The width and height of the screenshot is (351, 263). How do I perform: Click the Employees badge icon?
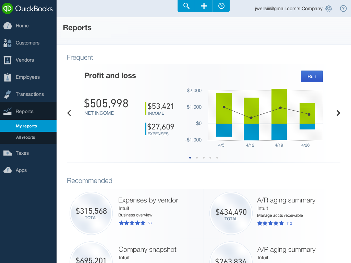[8, 77]
